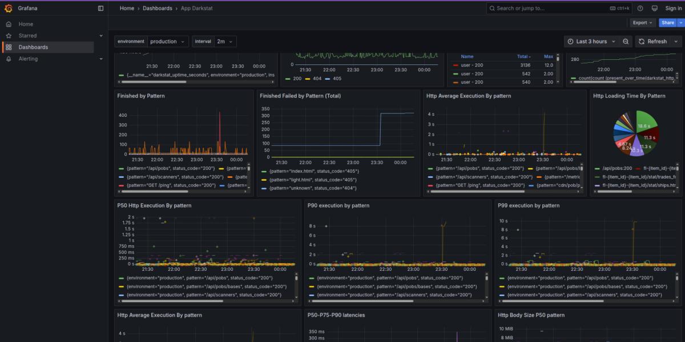Click the search magnifier icon
Image resolution: width=685 pixels, height=342 pixels.
tap(493, 8)
